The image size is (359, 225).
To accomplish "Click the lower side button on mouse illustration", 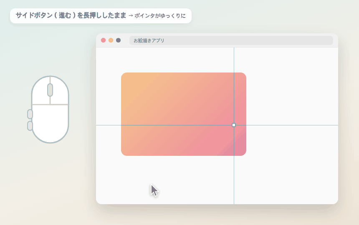I will coord(30,126).
